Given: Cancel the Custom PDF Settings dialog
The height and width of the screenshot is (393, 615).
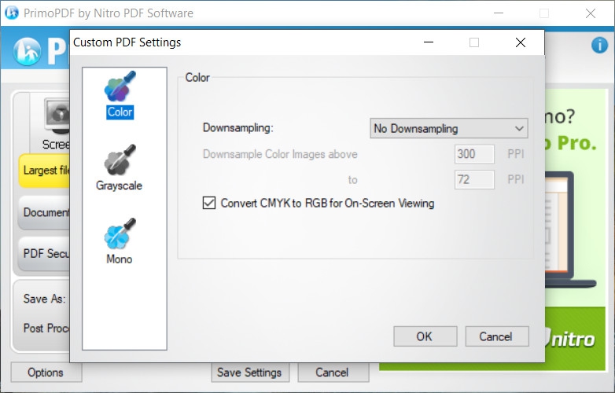Looking at the screenshot, I should point(495,336).
